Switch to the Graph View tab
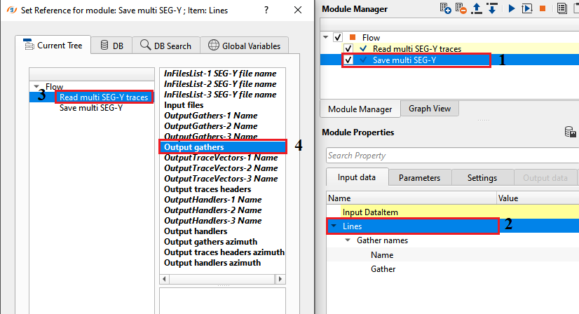Screen dimensions: 579x314 429,109
